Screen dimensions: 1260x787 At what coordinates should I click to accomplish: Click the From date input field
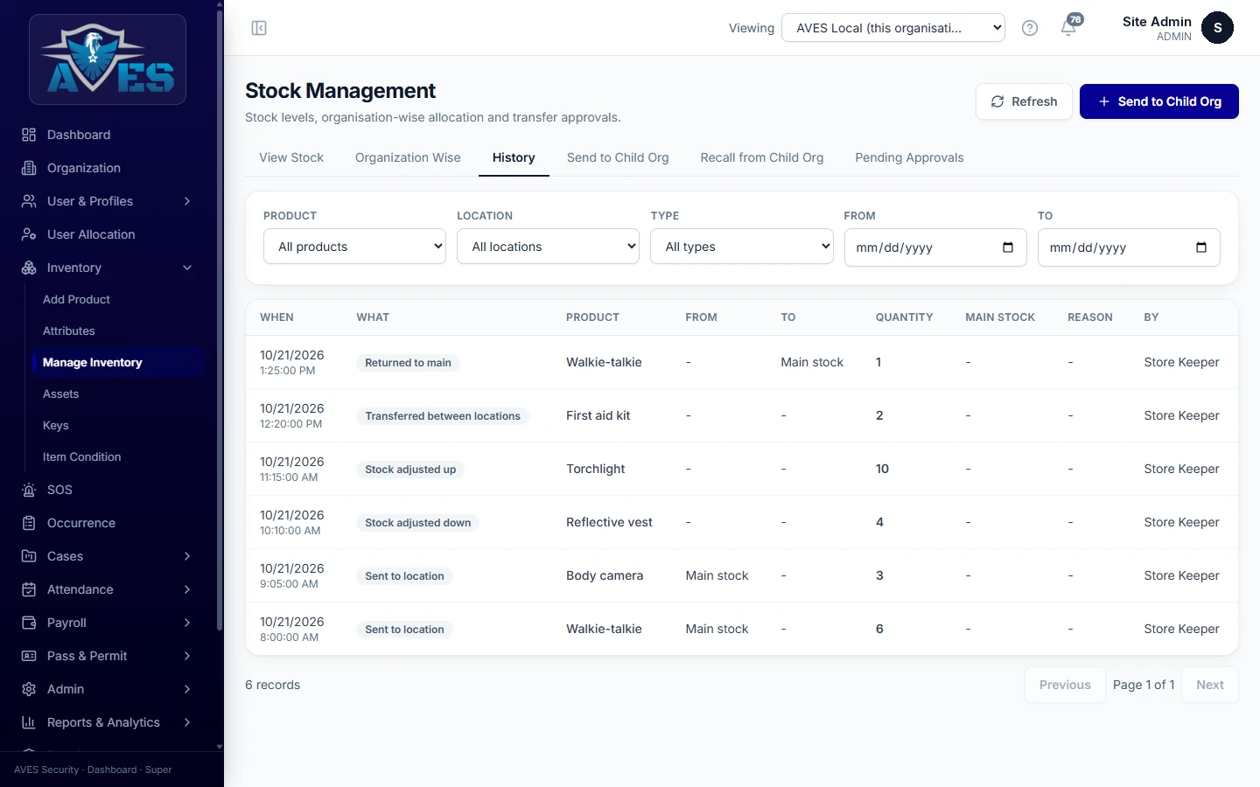tap(935, 247)
